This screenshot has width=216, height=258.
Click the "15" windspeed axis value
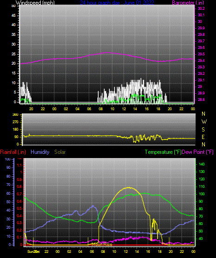(x=13, y=73)
